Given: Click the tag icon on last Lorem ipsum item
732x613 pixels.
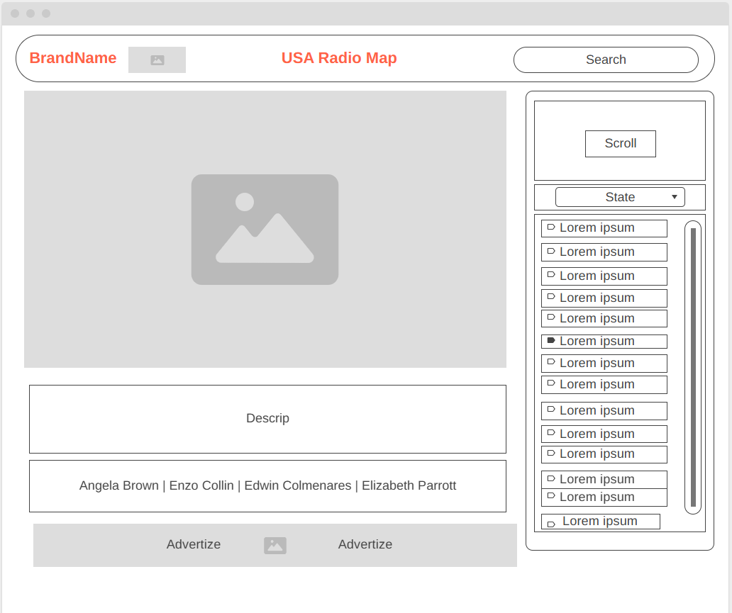Looking at the screenshot, I should click(x=551, y=524).
